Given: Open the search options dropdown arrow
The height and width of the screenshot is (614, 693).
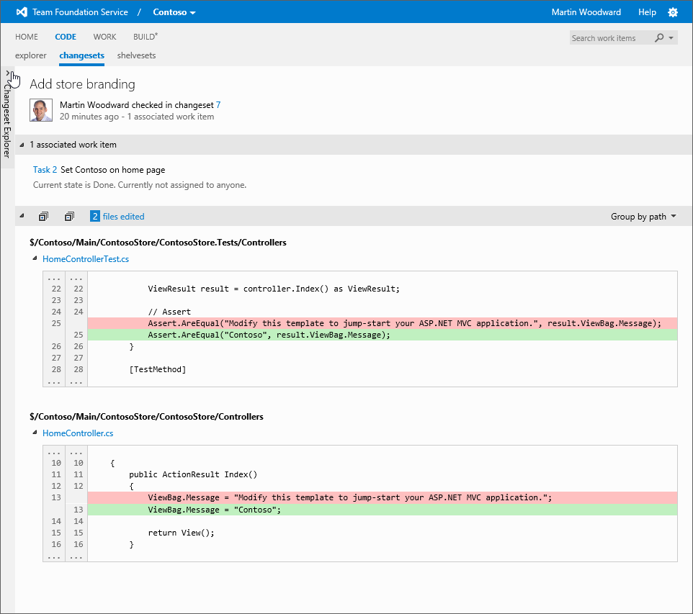Looking at the screenshot, I should coord(671,38).
